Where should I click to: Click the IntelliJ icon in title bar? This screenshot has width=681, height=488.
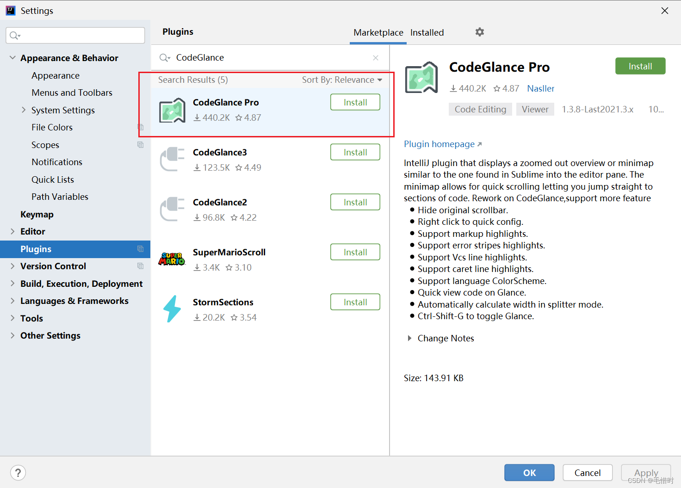point(10,10)
